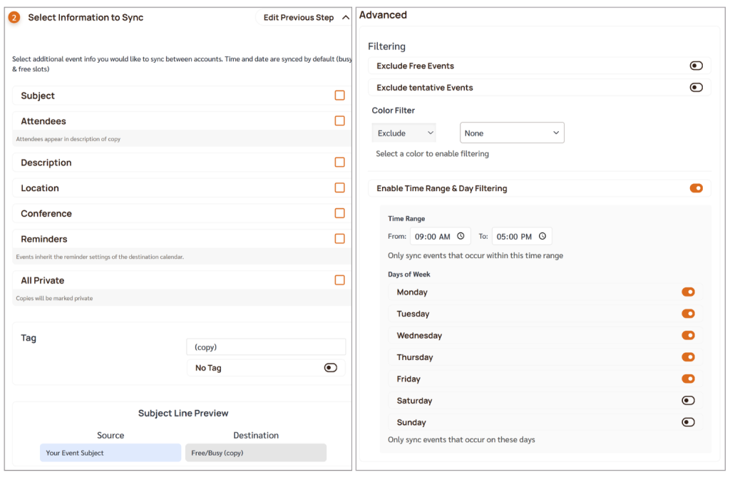
Task: Click the Tag text field with (copy)
Action: coord(266,347)
